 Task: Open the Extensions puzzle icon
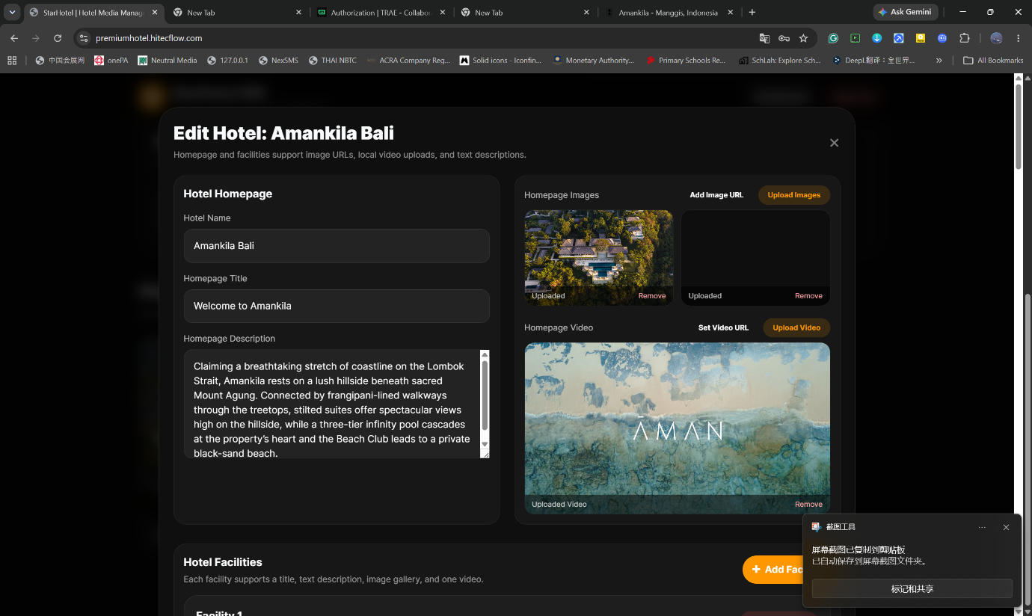(x=964, y=38)
